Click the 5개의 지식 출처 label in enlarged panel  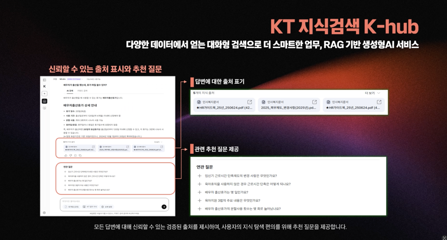(x=203, y=93)
